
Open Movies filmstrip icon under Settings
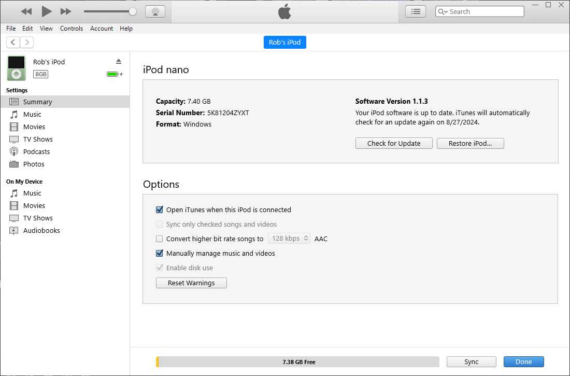(x=14, y=127)
